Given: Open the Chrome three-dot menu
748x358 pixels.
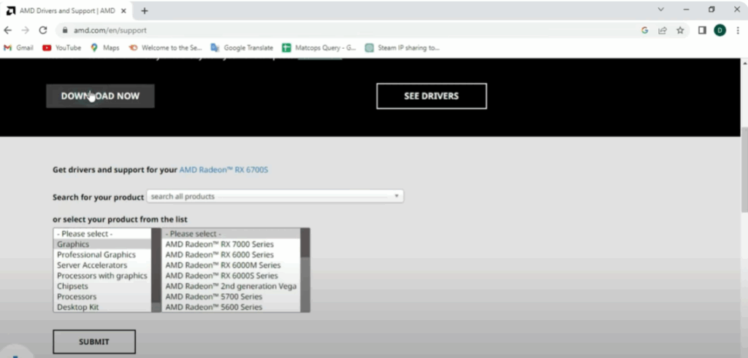Looking at the screenshot, I should pyautogui.click(x=738, y=30).
